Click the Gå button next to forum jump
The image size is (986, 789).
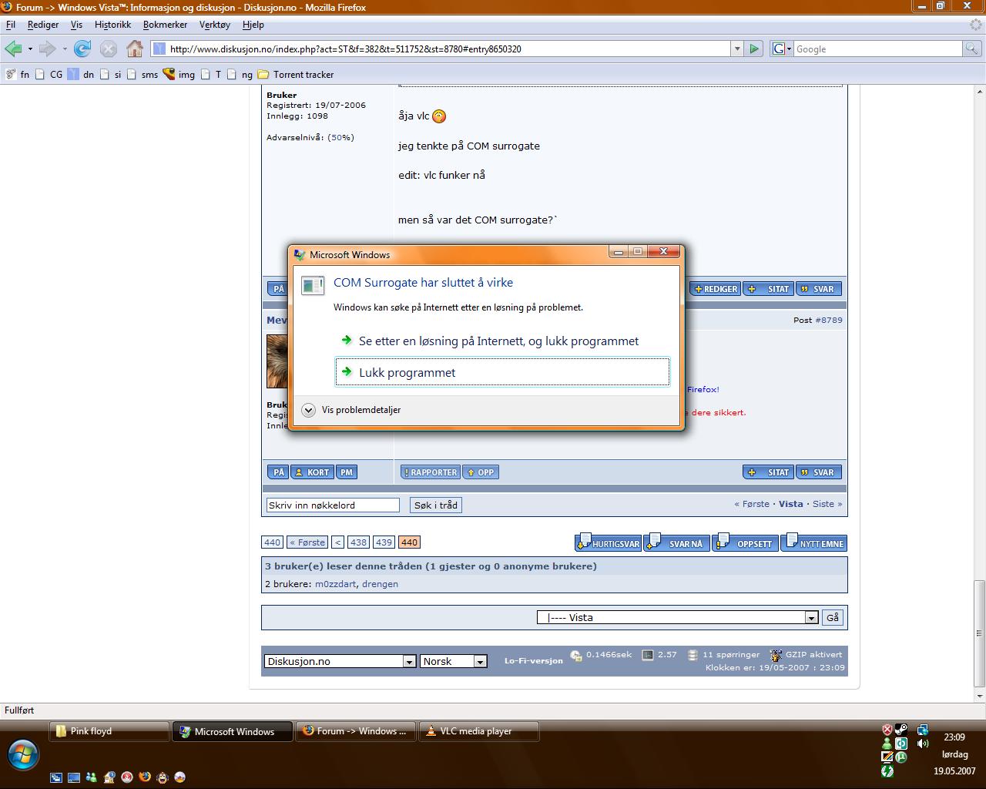click(x=833, y=617)
